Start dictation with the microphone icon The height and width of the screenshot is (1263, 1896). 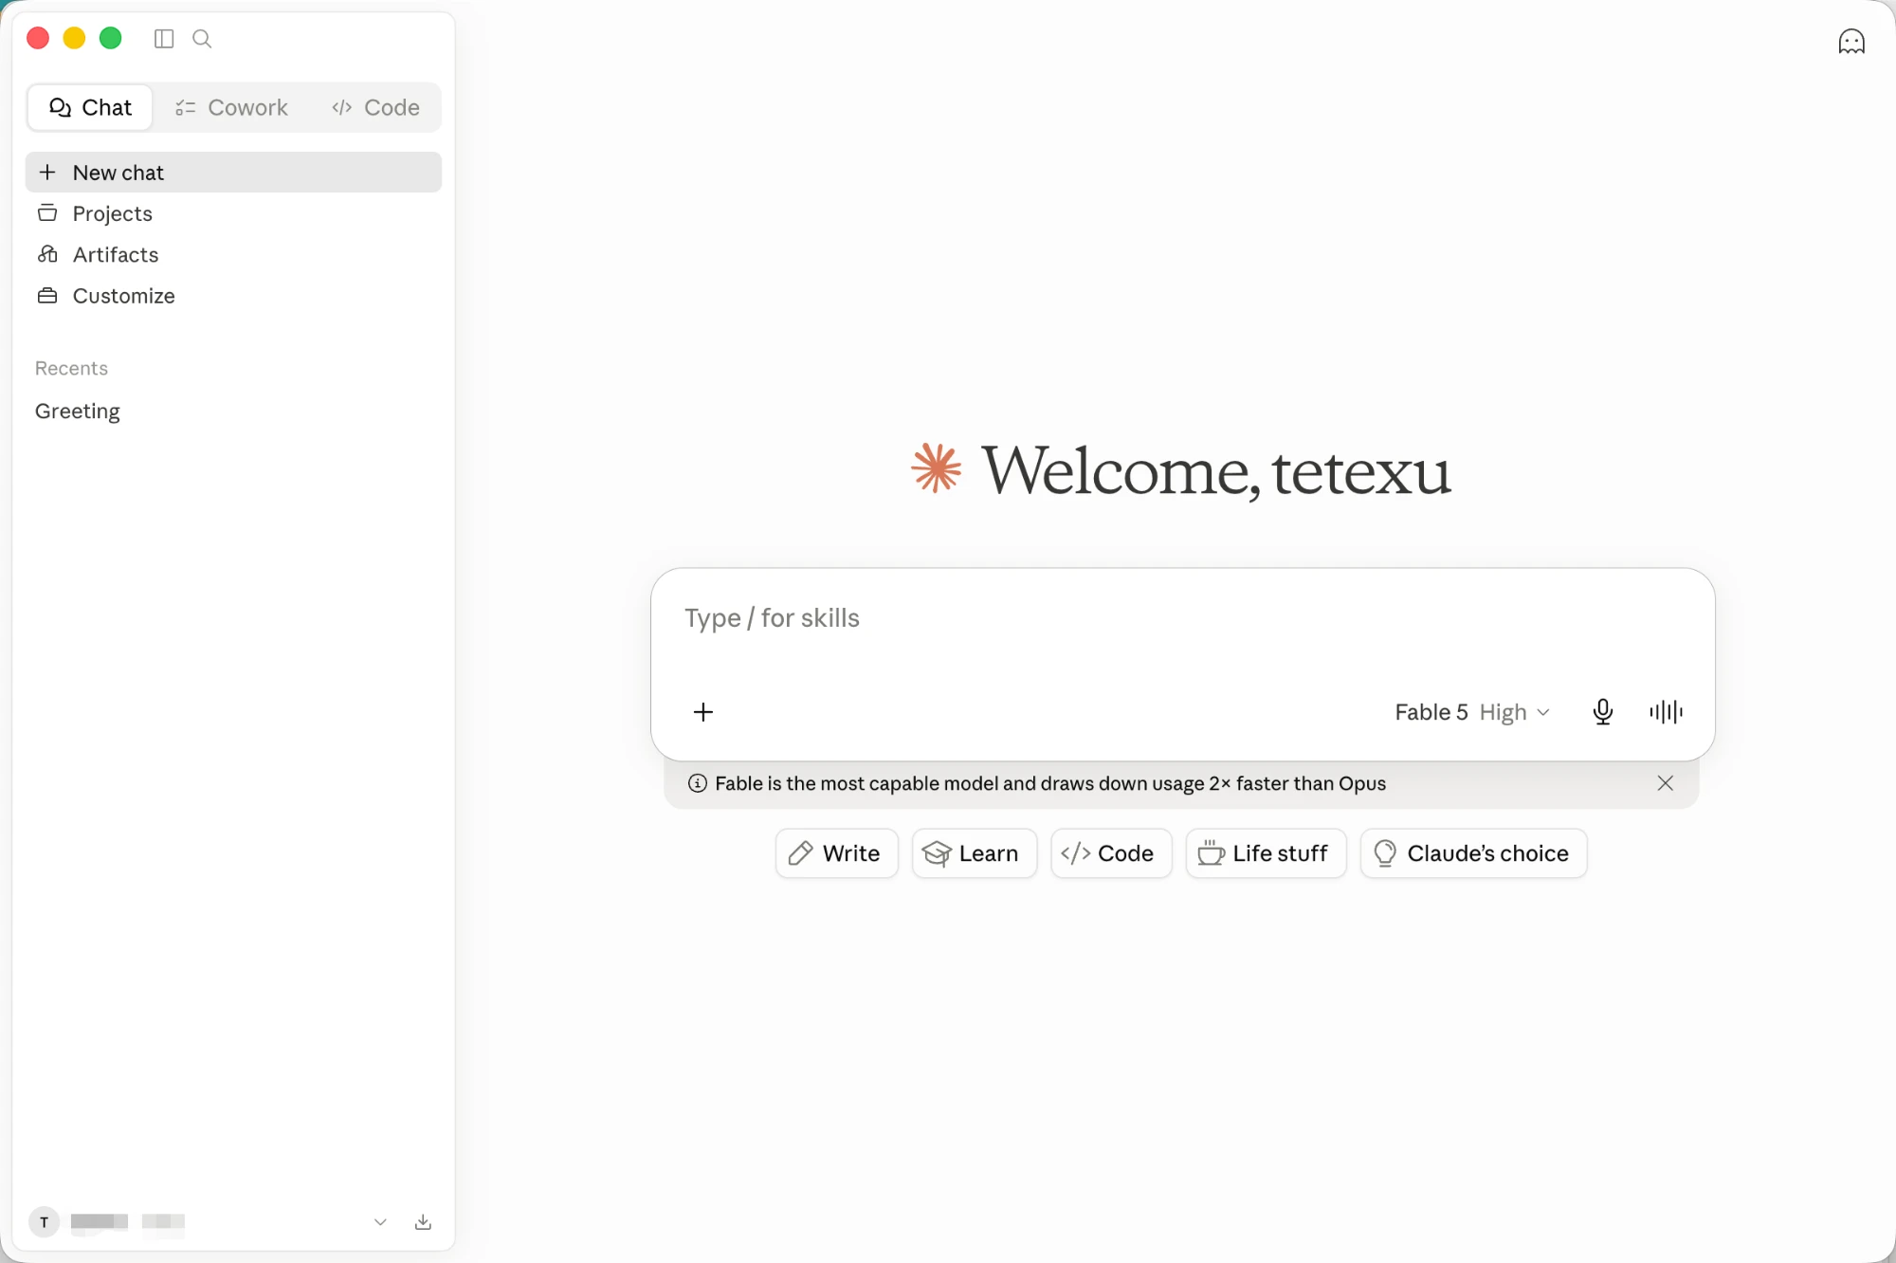(x=1602, y=712)
